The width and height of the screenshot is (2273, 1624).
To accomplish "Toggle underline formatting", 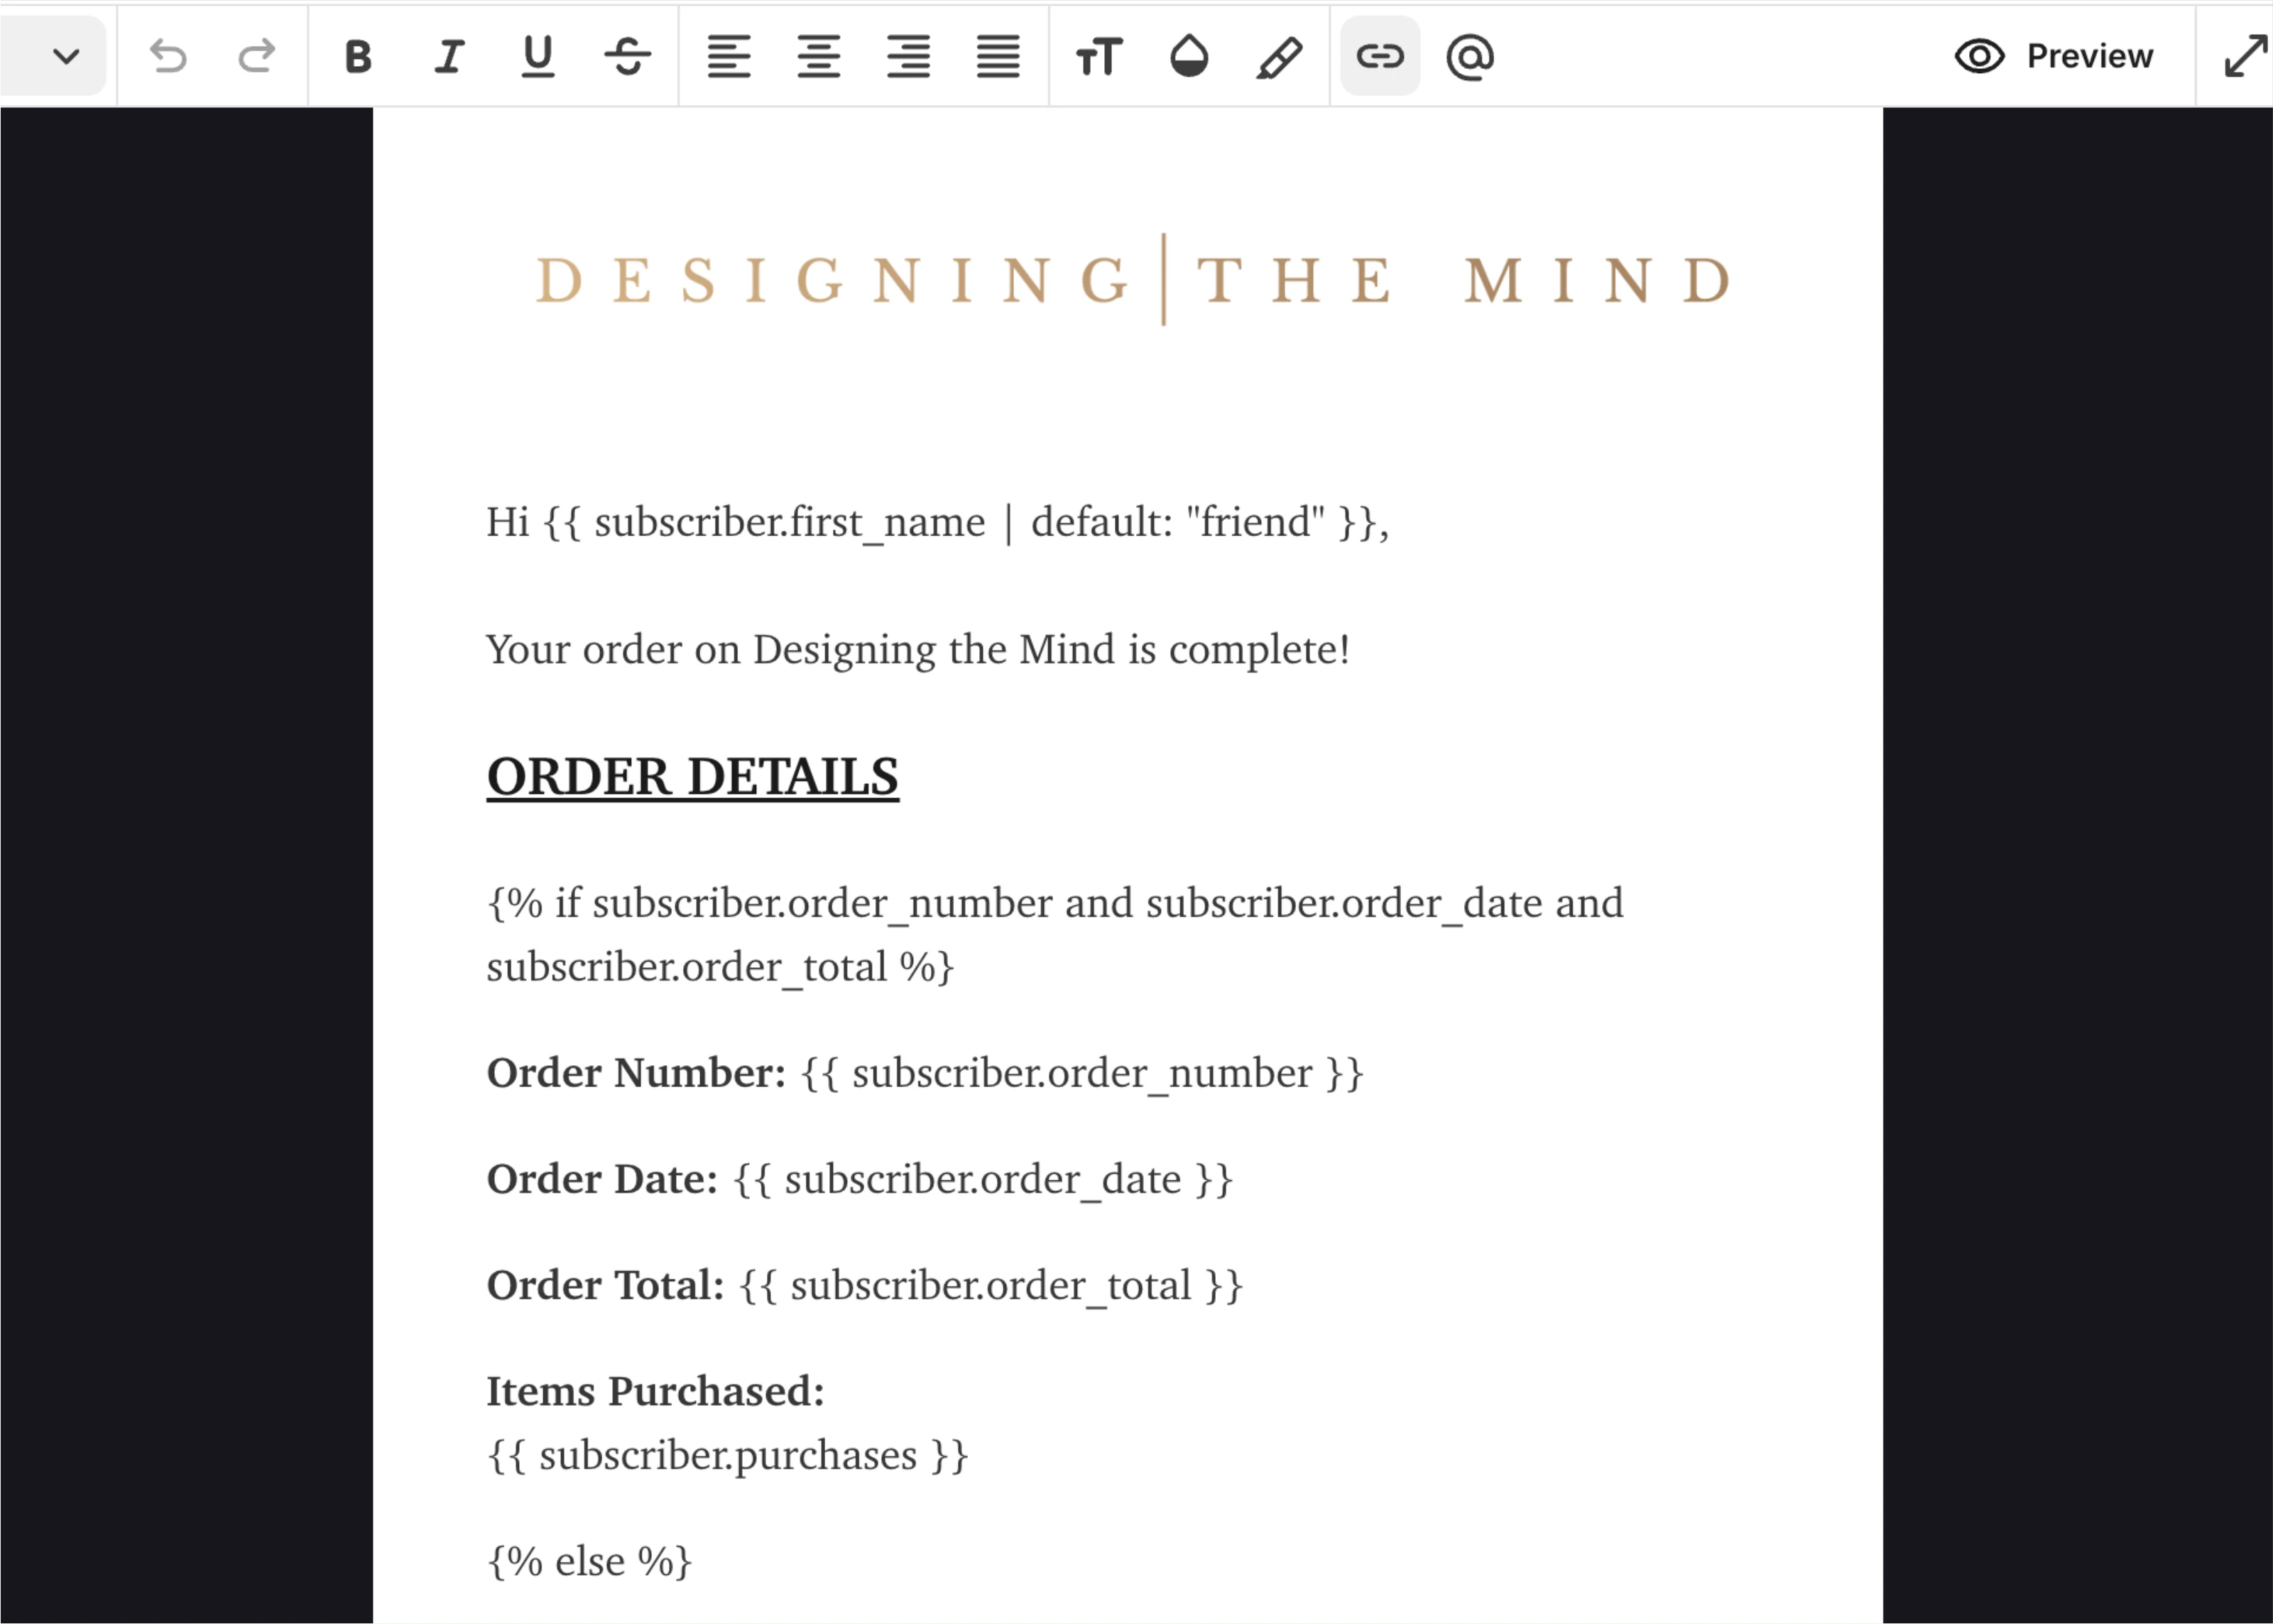I will point(538,57).
